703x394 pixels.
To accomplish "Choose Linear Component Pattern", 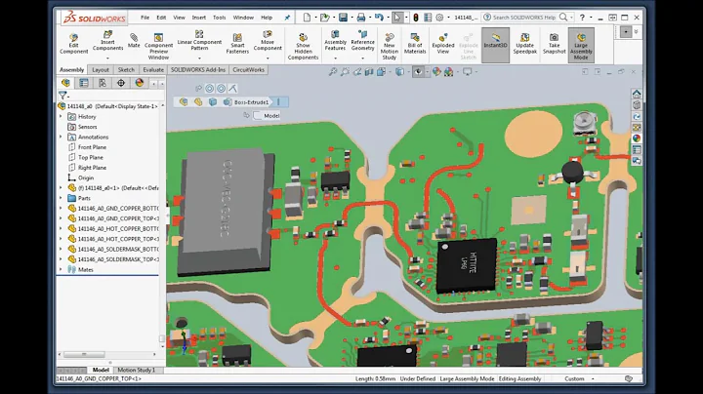I will pos(199,41).
